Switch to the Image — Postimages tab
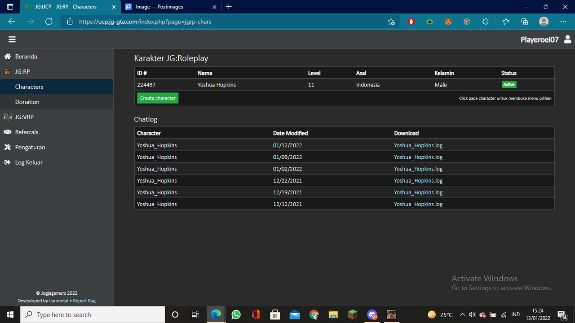The image size is (575, 323). [171, 7]
